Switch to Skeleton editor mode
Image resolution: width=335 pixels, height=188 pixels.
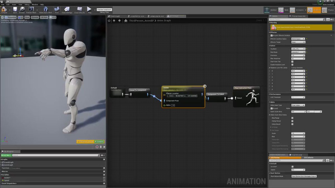pos(271,10)
